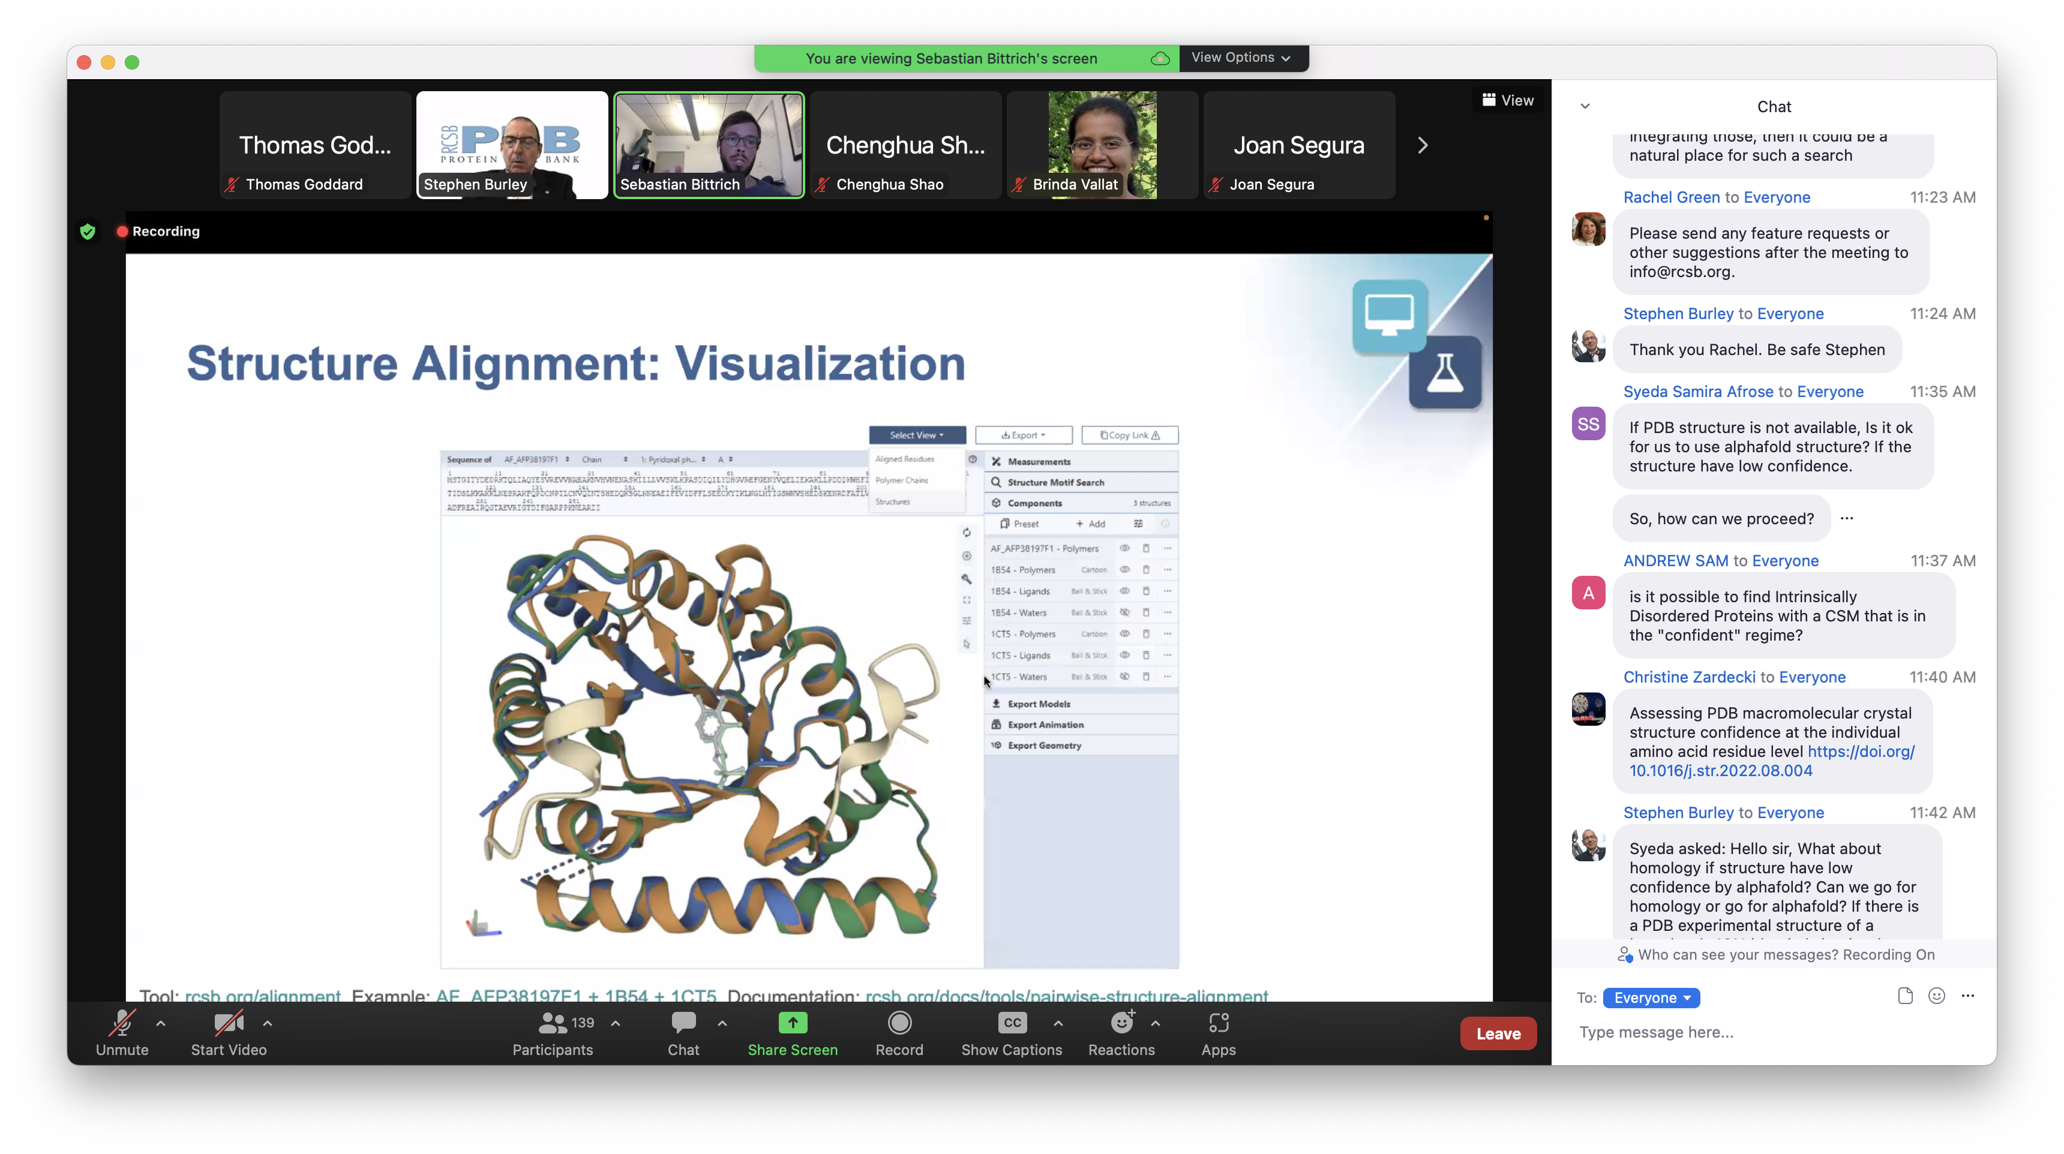Open the Apps icon

tap(1218, 1023)
